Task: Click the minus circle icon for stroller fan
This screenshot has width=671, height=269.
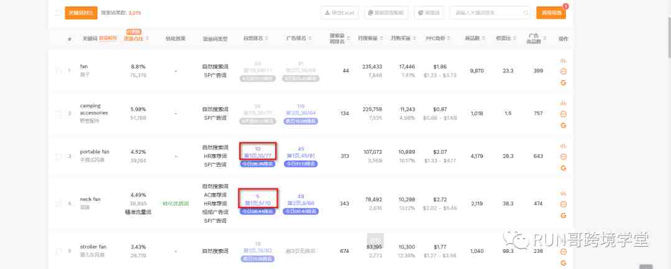Action: point(564,252)
